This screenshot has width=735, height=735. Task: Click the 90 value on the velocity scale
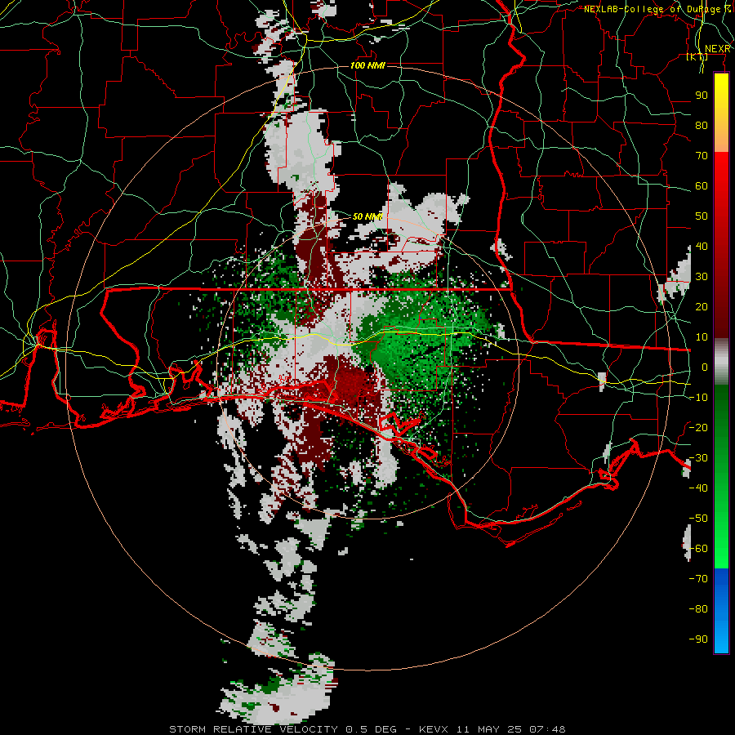coord(702,96)
